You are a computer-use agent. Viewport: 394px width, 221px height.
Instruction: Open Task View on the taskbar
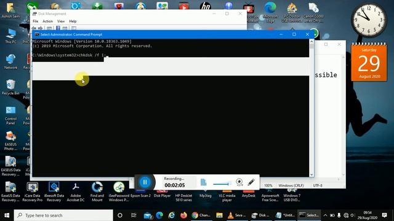[134, 215]
